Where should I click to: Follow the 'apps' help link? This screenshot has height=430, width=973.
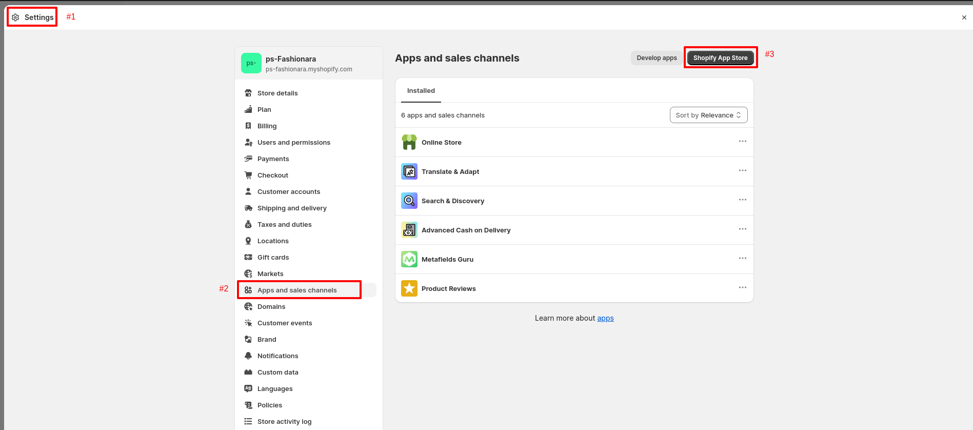point(605,318)
